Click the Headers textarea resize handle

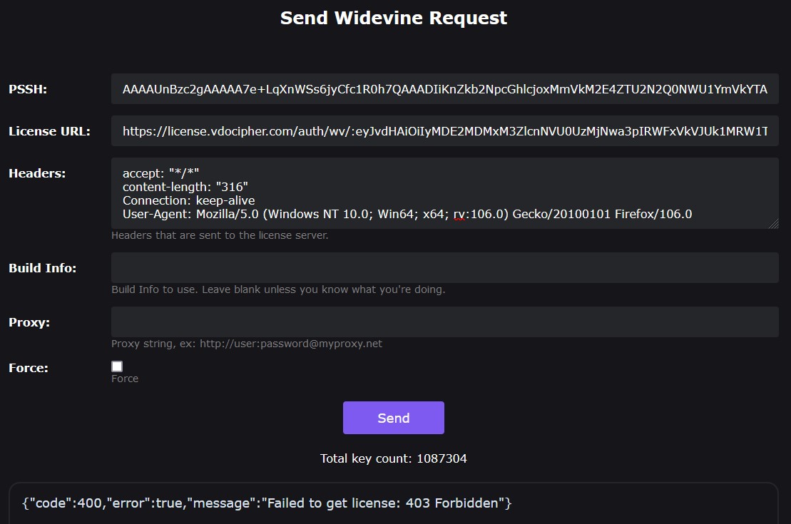tap(773, 224)
